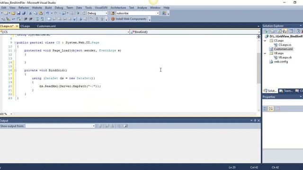Screen dimensions: 303x170
Task: Click the Nest Related Files icon
Action: point(285,31)
